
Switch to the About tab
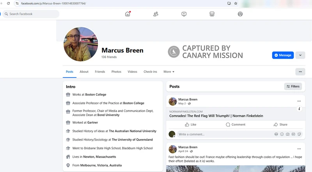point(84,72)
